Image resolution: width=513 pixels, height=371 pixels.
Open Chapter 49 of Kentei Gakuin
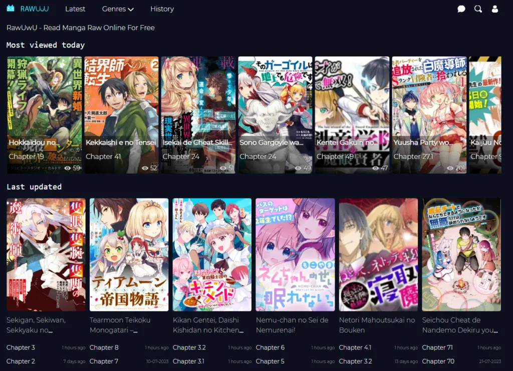point(335,156)
